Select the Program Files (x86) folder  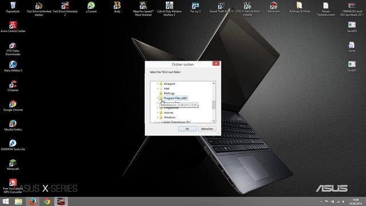coord(176,98)
